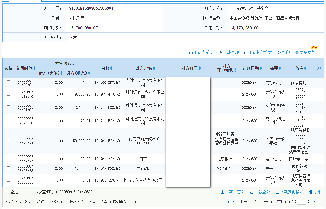Click the top 下载其他格式 link
This screenshot has width=326, height=209.
pyautogui.click(x=260, y=53)
